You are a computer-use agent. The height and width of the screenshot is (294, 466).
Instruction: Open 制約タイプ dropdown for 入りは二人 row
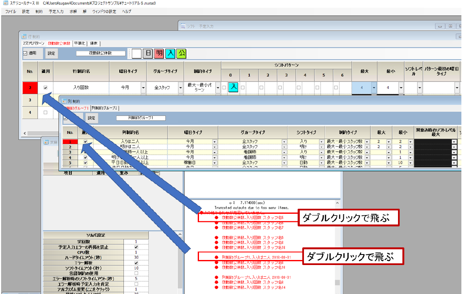(367, 142)
